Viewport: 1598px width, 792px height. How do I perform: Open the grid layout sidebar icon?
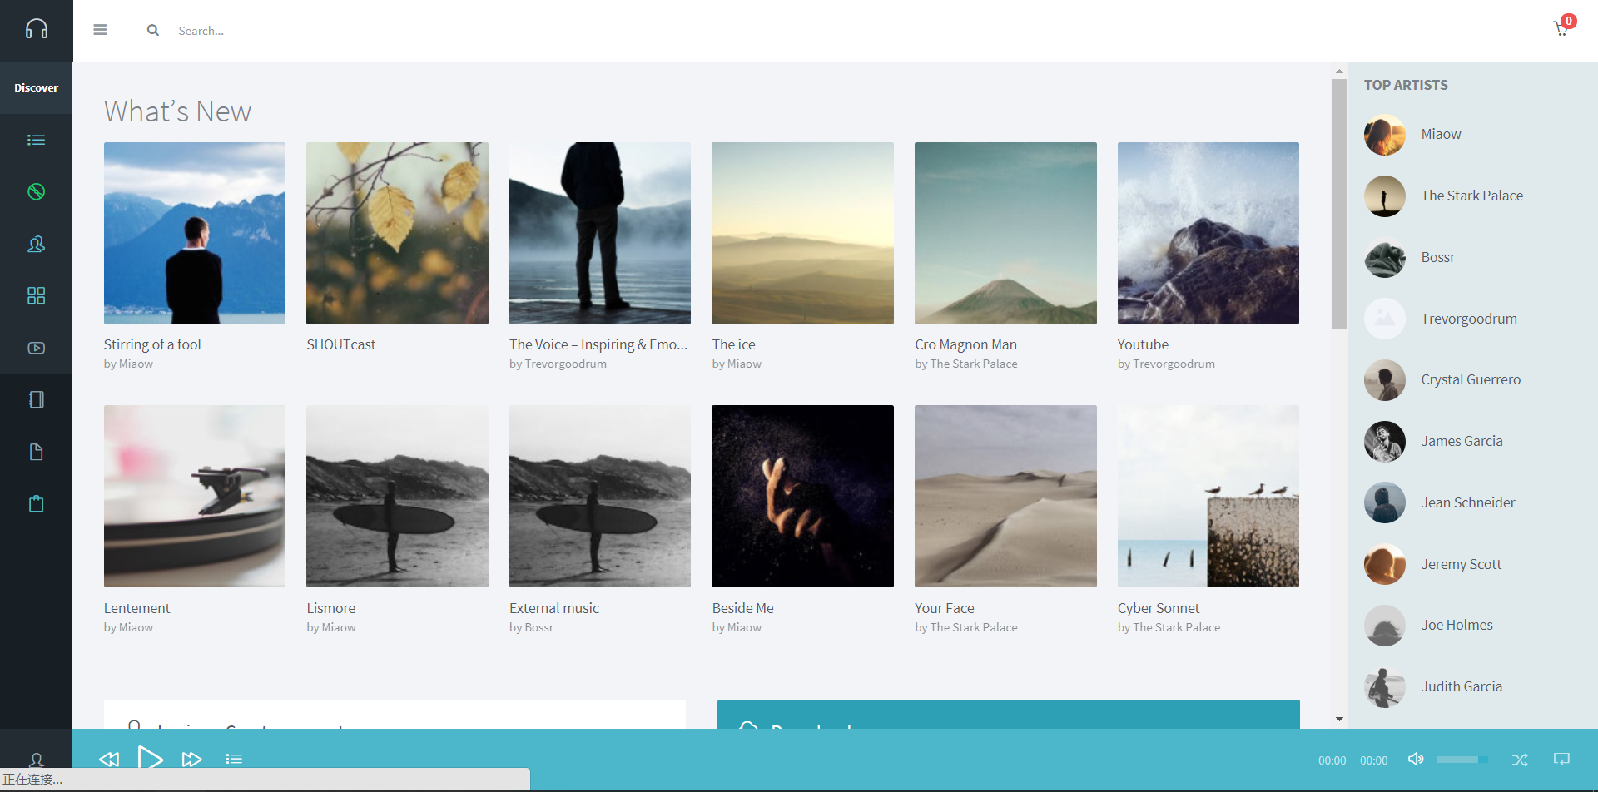point(36,295)
